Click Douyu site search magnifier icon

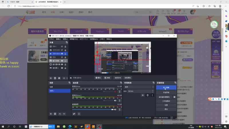pos(150,12)
